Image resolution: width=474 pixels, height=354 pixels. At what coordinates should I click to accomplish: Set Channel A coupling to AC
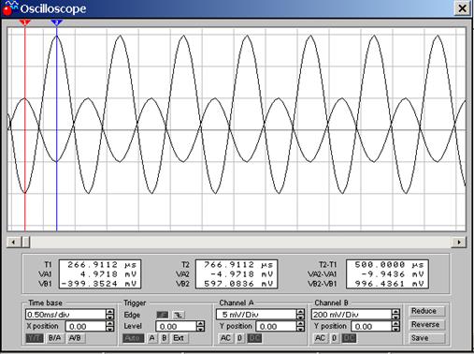tap(225, 338)
